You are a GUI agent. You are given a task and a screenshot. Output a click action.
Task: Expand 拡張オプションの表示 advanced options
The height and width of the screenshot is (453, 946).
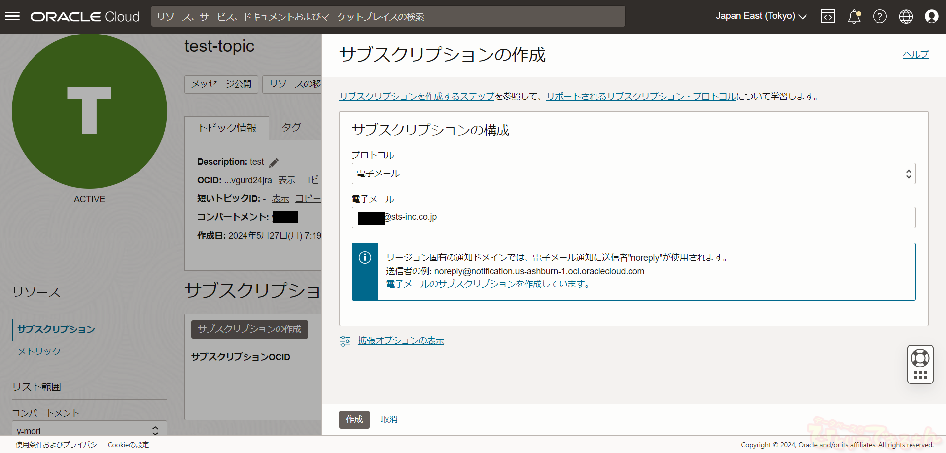coord(400,341)
